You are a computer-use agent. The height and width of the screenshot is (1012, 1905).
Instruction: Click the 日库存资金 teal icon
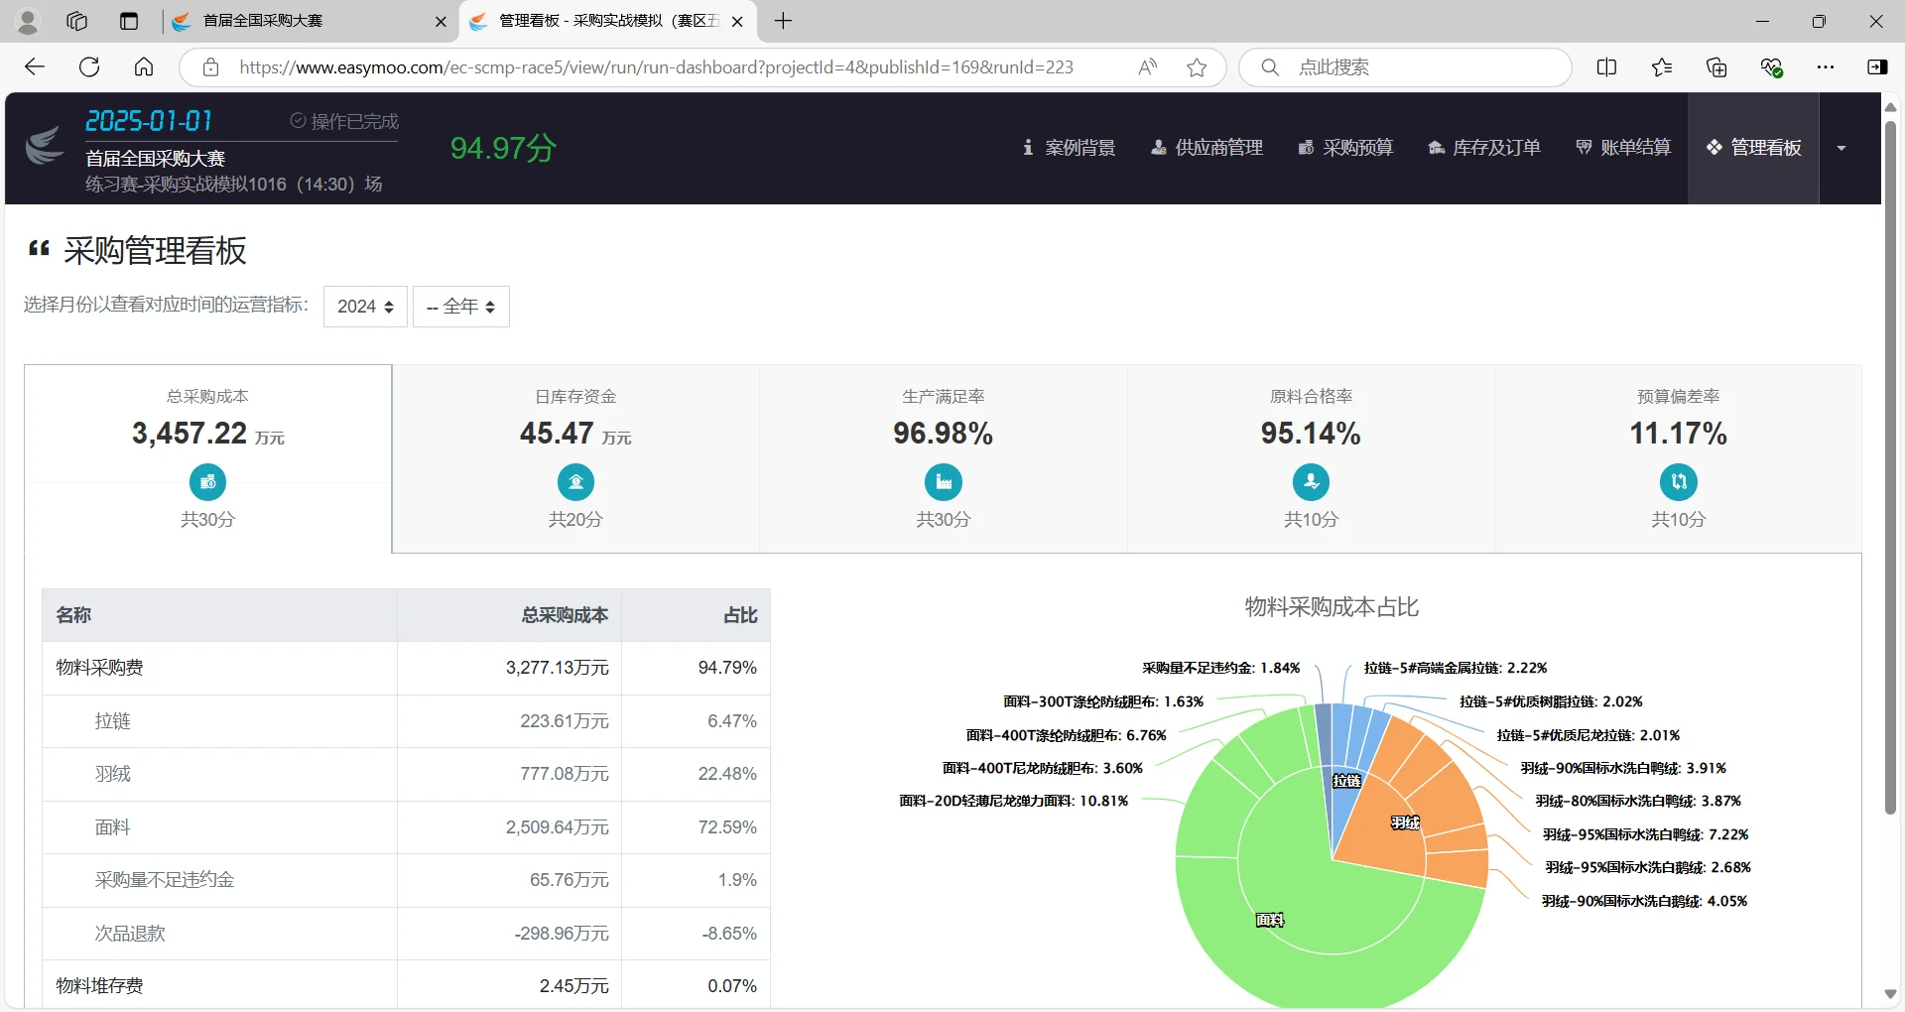coord(575,482)
